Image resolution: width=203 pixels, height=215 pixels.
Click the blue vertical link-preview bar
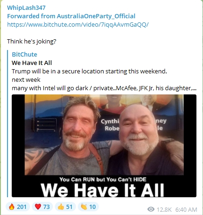8,123
